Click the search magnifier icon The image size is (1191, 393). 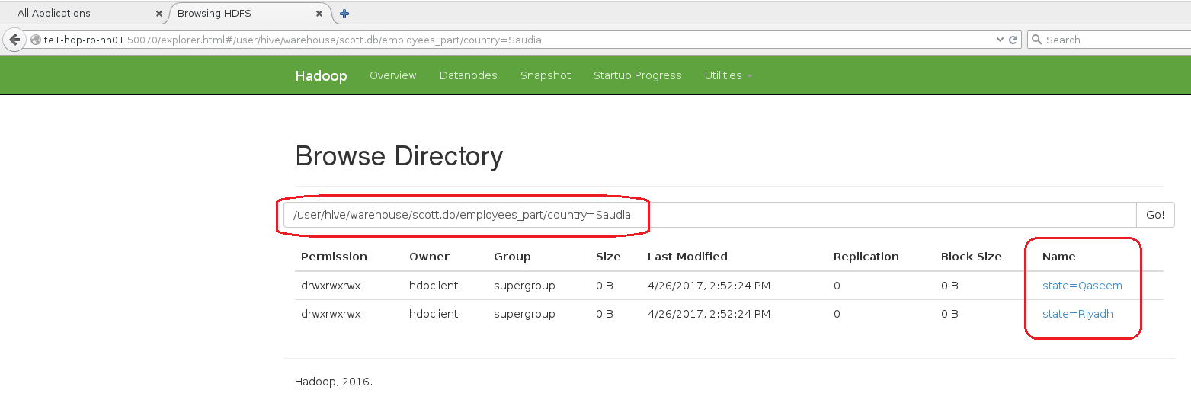(x=1037, y=40)
